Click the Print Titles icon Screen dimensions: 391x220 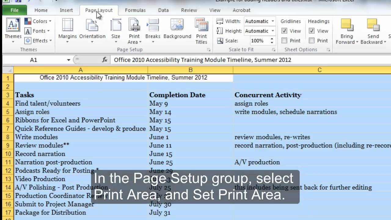201,25
